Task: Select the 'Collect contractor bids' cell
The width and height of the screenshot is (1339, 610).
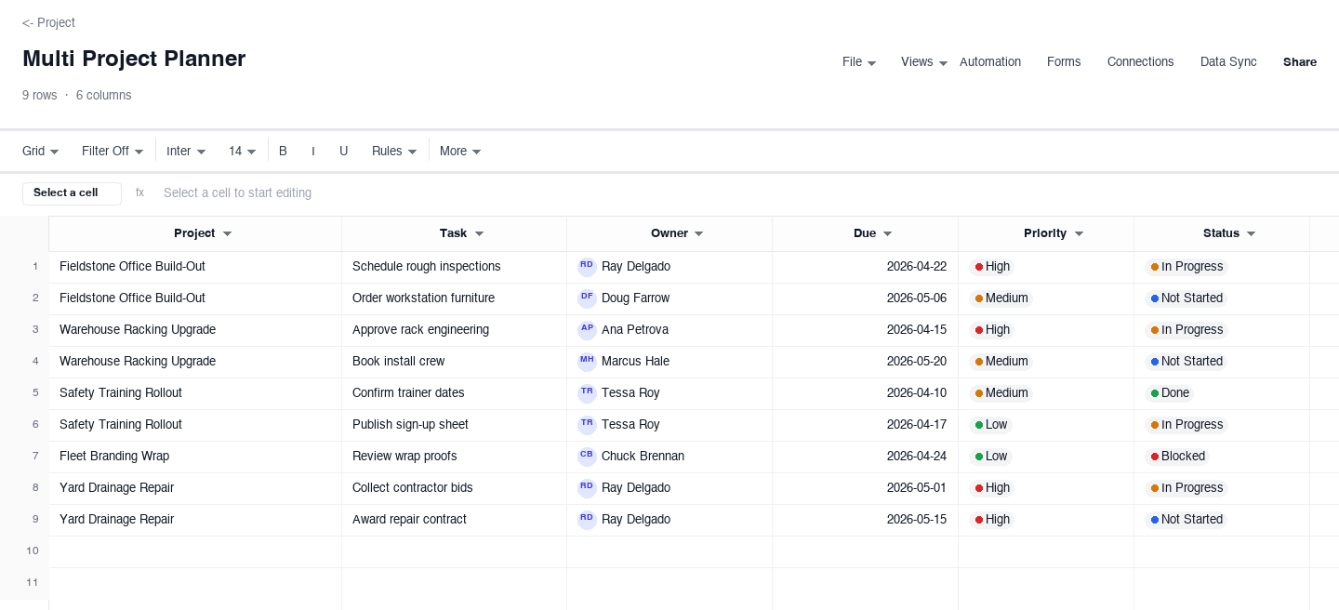Action: 455,488
